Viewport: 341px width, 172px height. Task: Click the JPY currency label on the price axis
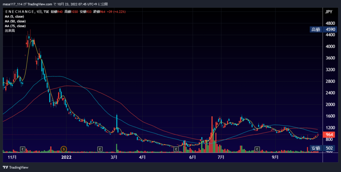pos(329,12)
